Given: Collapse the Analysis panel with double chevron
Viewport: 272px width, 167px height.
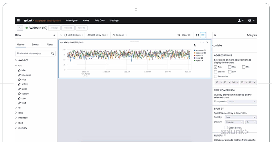Looking at the screenshot, I should click(x=215, y=35).
